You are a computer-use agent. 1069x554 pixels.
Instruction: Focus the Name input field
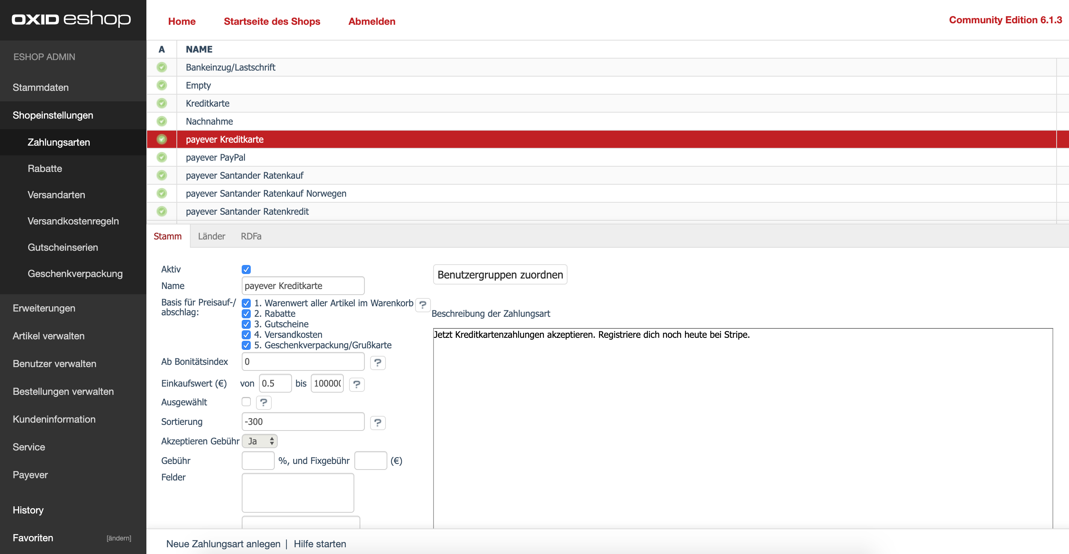pyautogui.click(x=303, y=286)
